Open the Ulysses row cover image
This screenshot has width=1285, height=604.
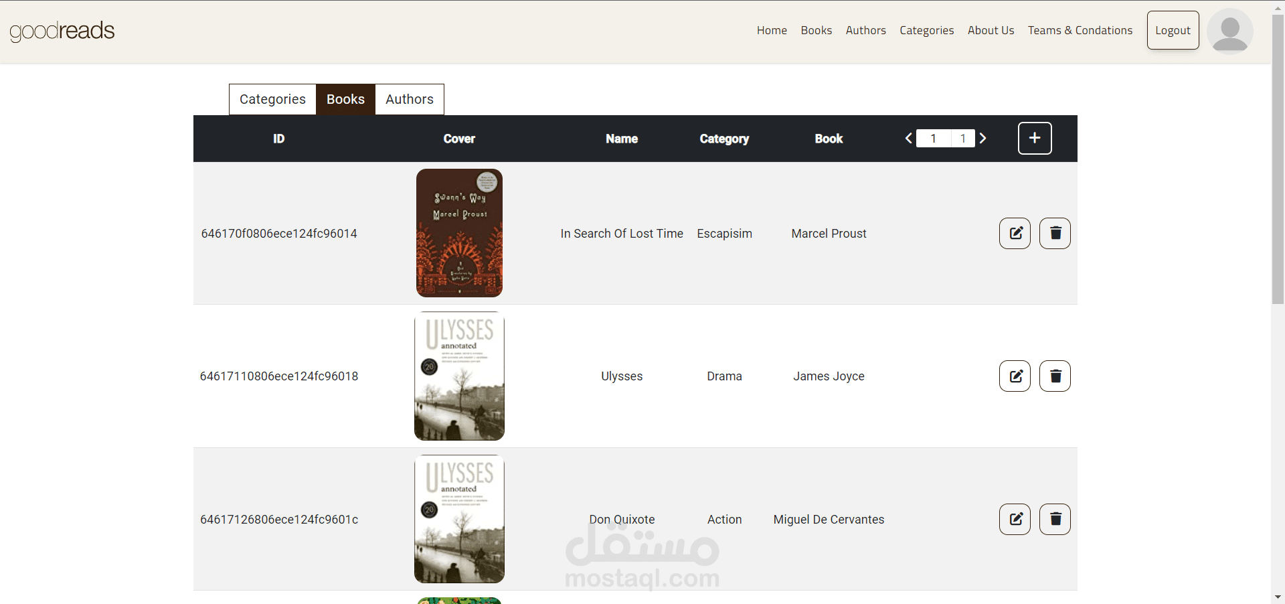459,376
